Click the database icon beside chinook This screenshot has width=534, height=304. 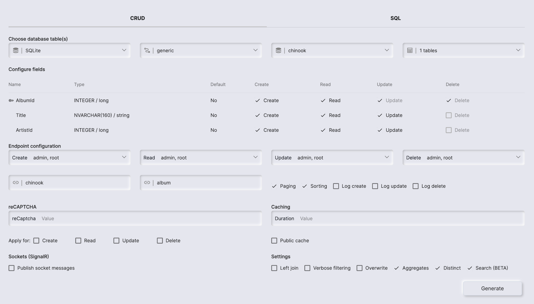[279, 50]
